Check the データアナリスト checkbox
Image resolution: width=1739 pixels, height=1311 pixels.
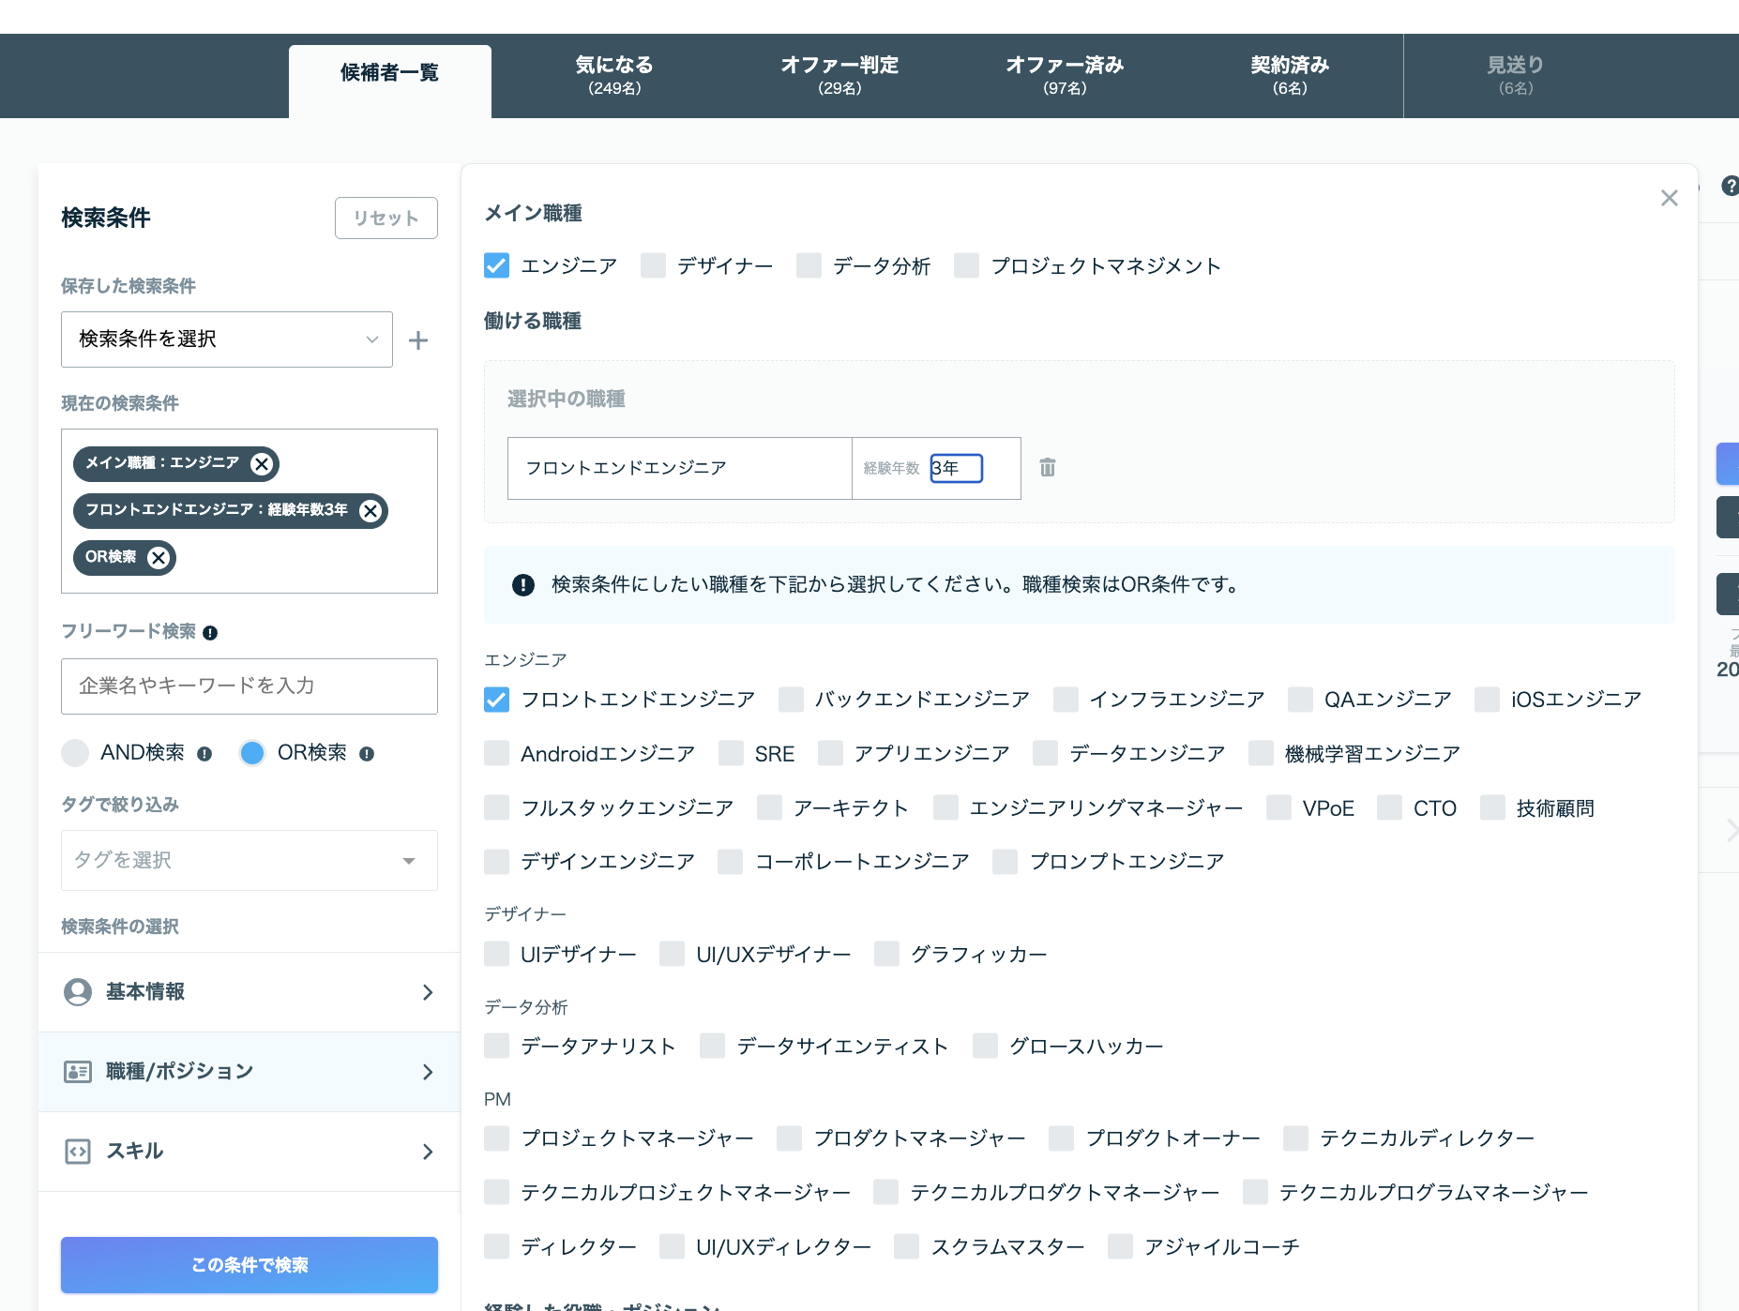pyautogui.click(x=496, y=1046)
